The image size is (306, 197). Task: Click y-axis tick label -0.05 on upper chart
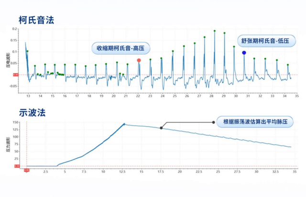(14, 86)
